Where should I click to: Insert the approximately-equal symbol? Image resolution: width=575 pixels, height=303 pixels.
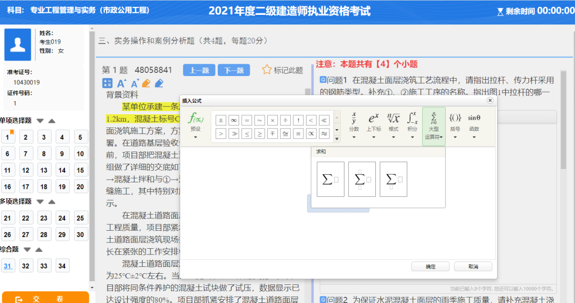click(324, 133)
